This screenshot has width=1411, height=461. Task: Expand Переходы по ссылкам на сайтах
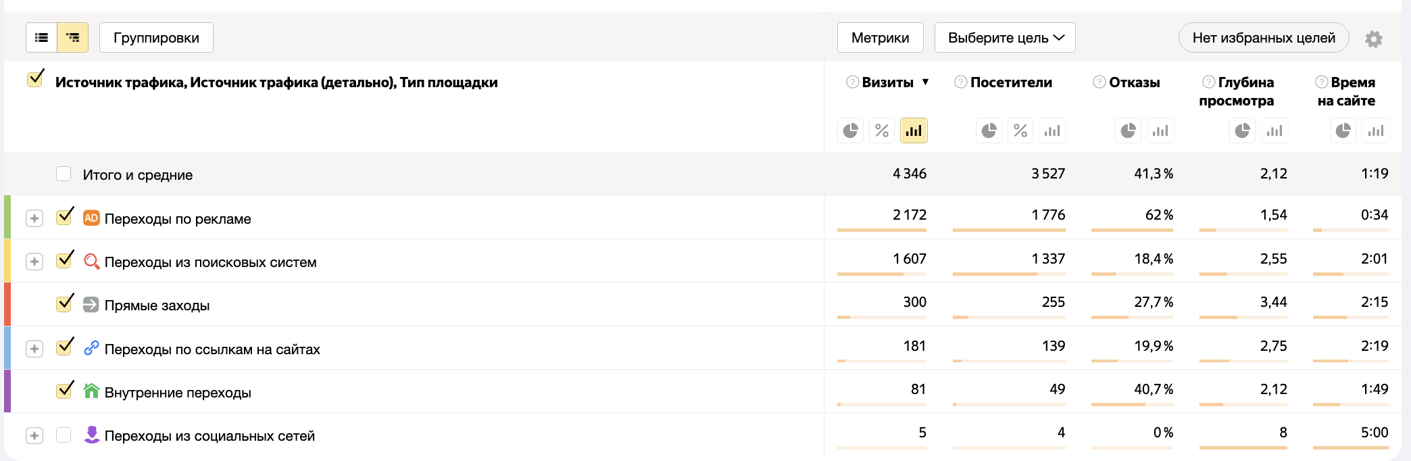[x=34, y=349]
